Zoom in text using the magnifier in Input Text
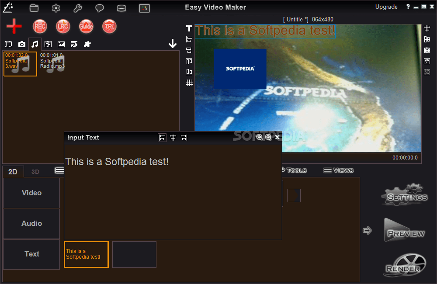The width and height of the screenshot is (437, 284). coord(268,137)
